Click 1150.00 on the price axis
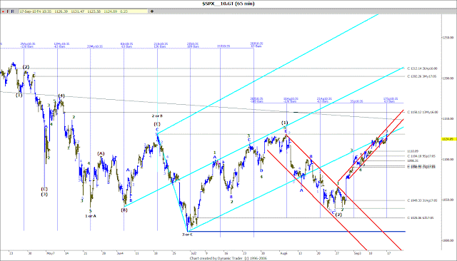The width and height of the screenshot is (457, 261). (x=448, y=118)
